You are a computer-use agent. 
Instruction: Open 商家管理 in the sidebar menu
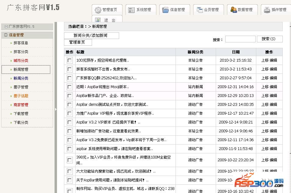(x=21, y=105)
